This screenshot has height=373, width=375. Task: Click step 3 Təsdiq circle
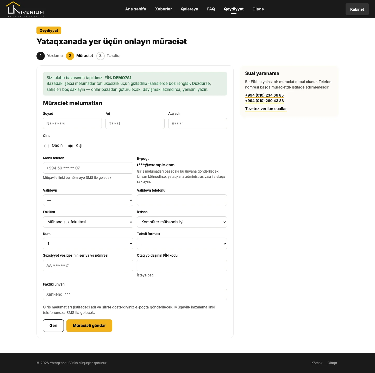[x=101, y=56]
